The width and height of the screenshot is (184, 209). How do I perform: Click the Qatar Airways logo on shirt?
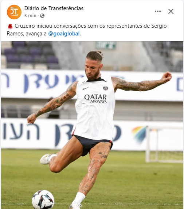(x=95, y=99)
